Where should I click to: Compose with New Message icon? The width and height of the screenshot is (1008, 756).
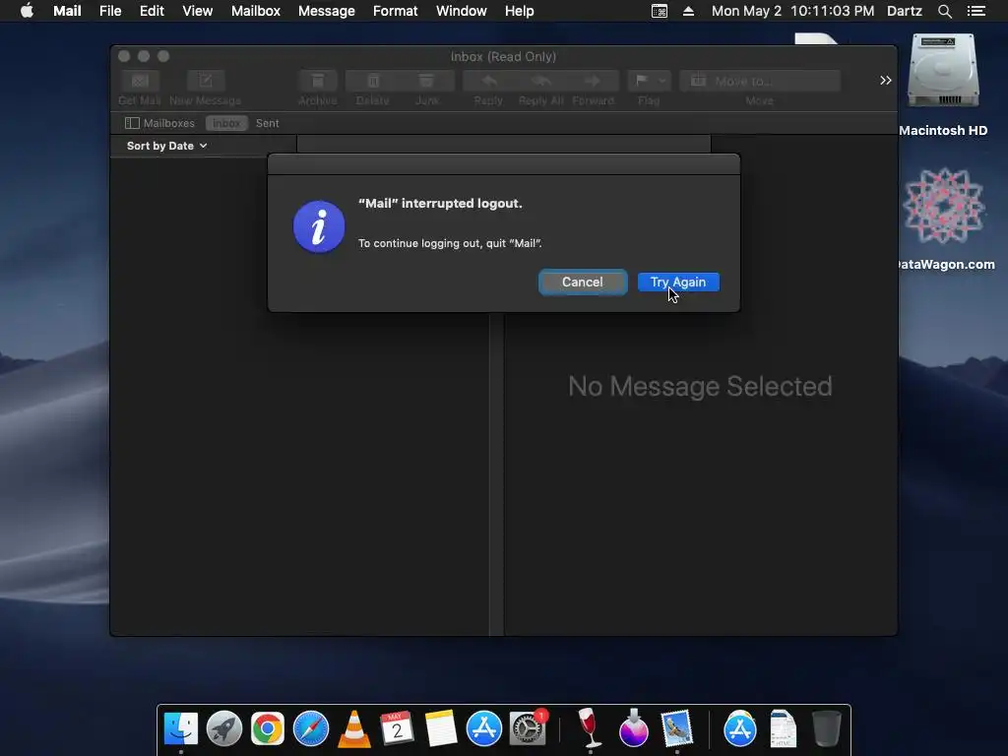pyautogui.click(x=206, y=81)
